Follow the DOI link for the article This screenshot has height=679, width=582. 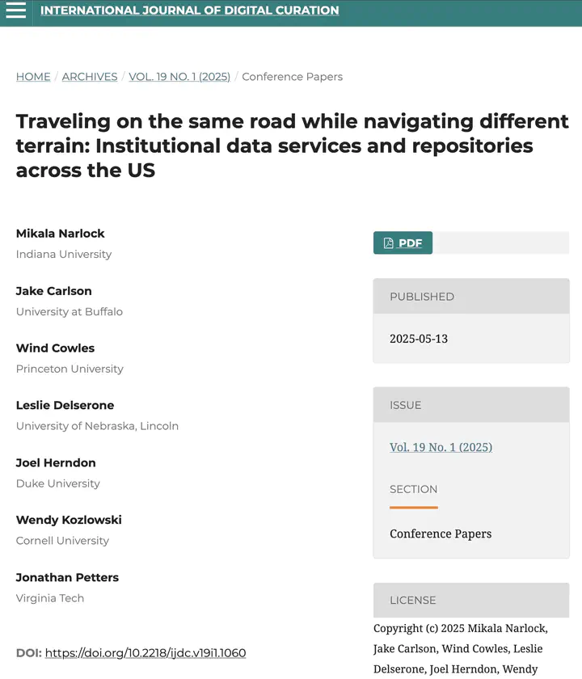145,653
